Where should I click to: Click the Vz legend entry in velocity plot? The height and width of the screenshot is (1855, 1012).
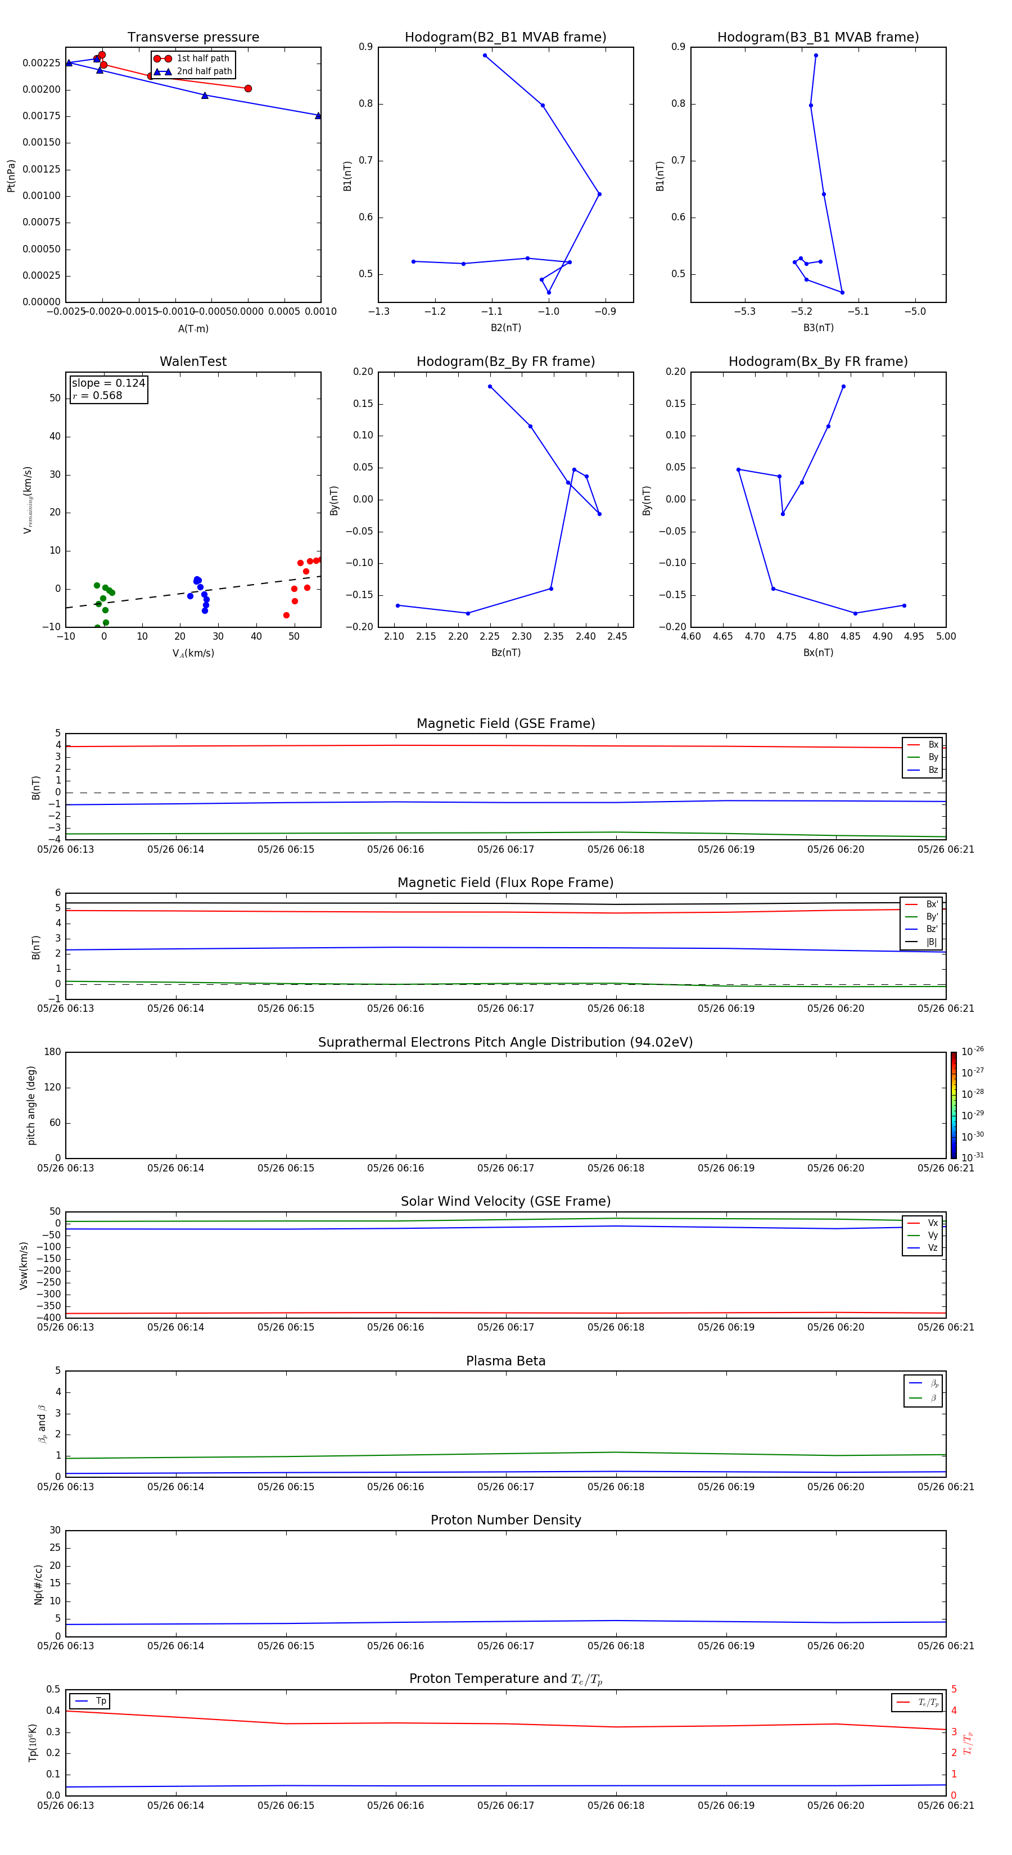pos(923,1248)
